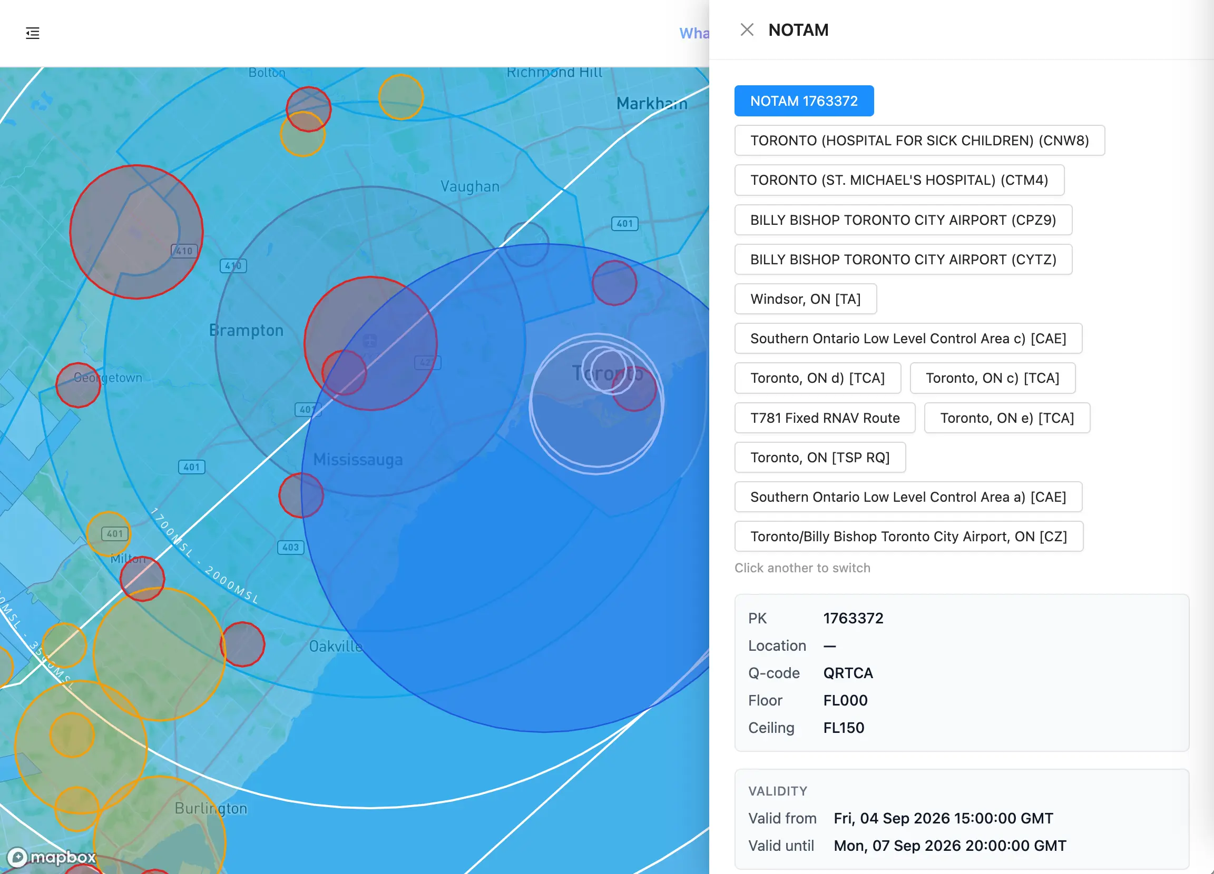The image size is (1214, 874).
Task: Click the Georgetown label on the map
Action: (x=108, y=378)
